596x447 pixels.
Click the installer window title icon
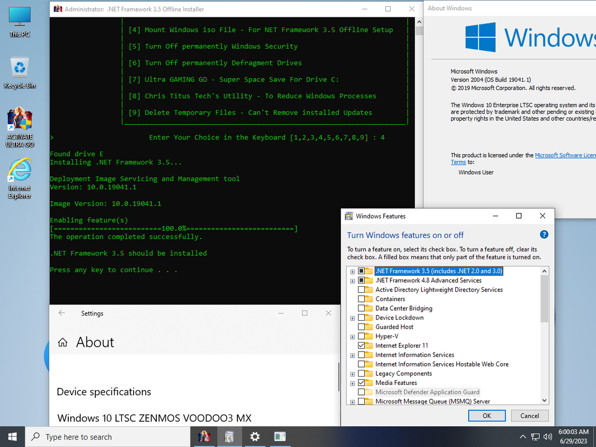pyautogui.click(x=58, y=9)
